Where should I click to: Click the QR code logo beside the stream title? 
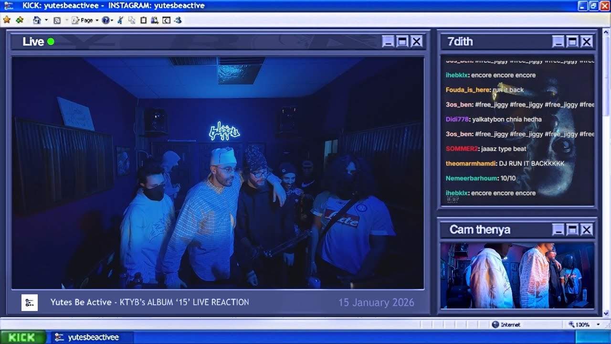(x=30, y=302)
